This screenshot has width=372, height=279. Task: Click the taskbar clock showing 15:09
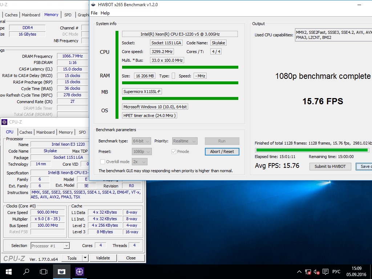pos(356,272)
